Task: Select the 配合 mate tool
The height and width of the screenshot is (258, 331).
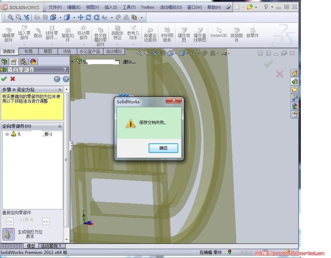Action: click(x=38, y=33)
